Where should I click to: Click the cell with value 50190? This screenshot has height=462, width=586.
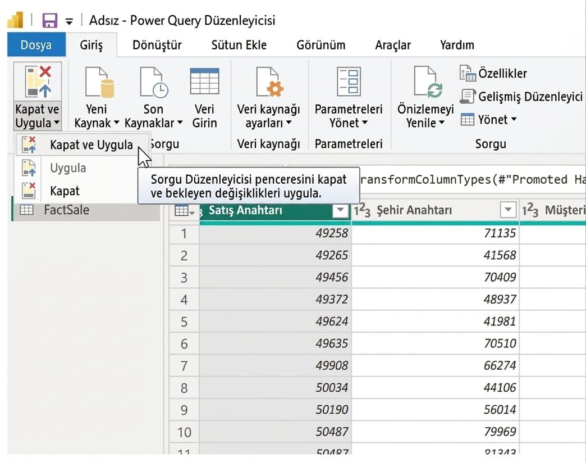[276, 410]
